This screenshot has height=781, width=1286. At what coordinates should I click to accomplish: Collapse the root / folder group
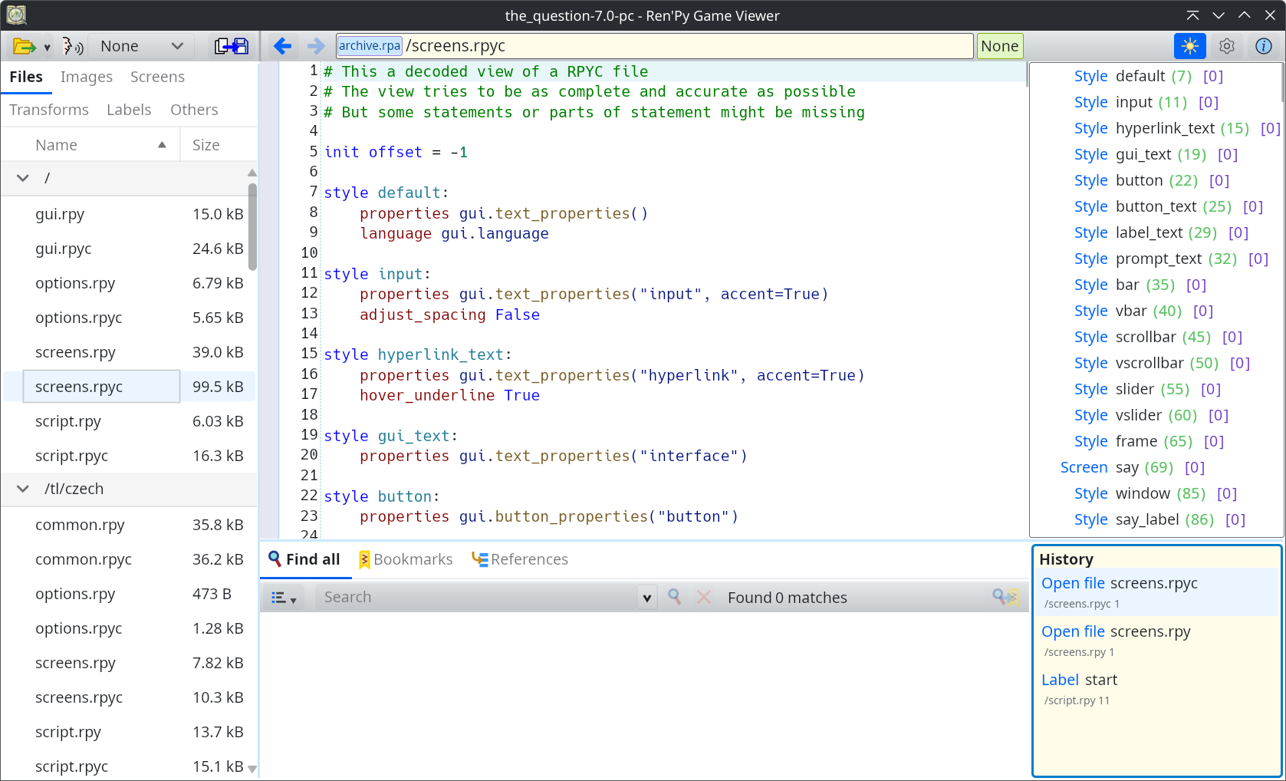click(x=23, y=178)
